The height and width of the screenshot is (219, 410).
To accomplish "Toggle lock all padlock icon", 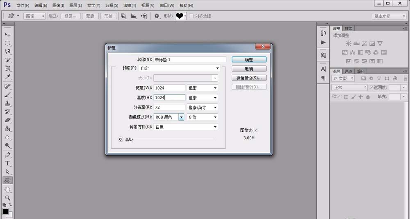I will point(368,97).
